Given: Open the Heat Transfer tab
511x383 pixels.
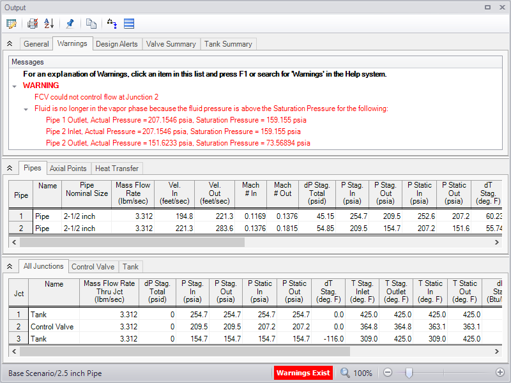Looking at the screenshot, I should point(116,169).
